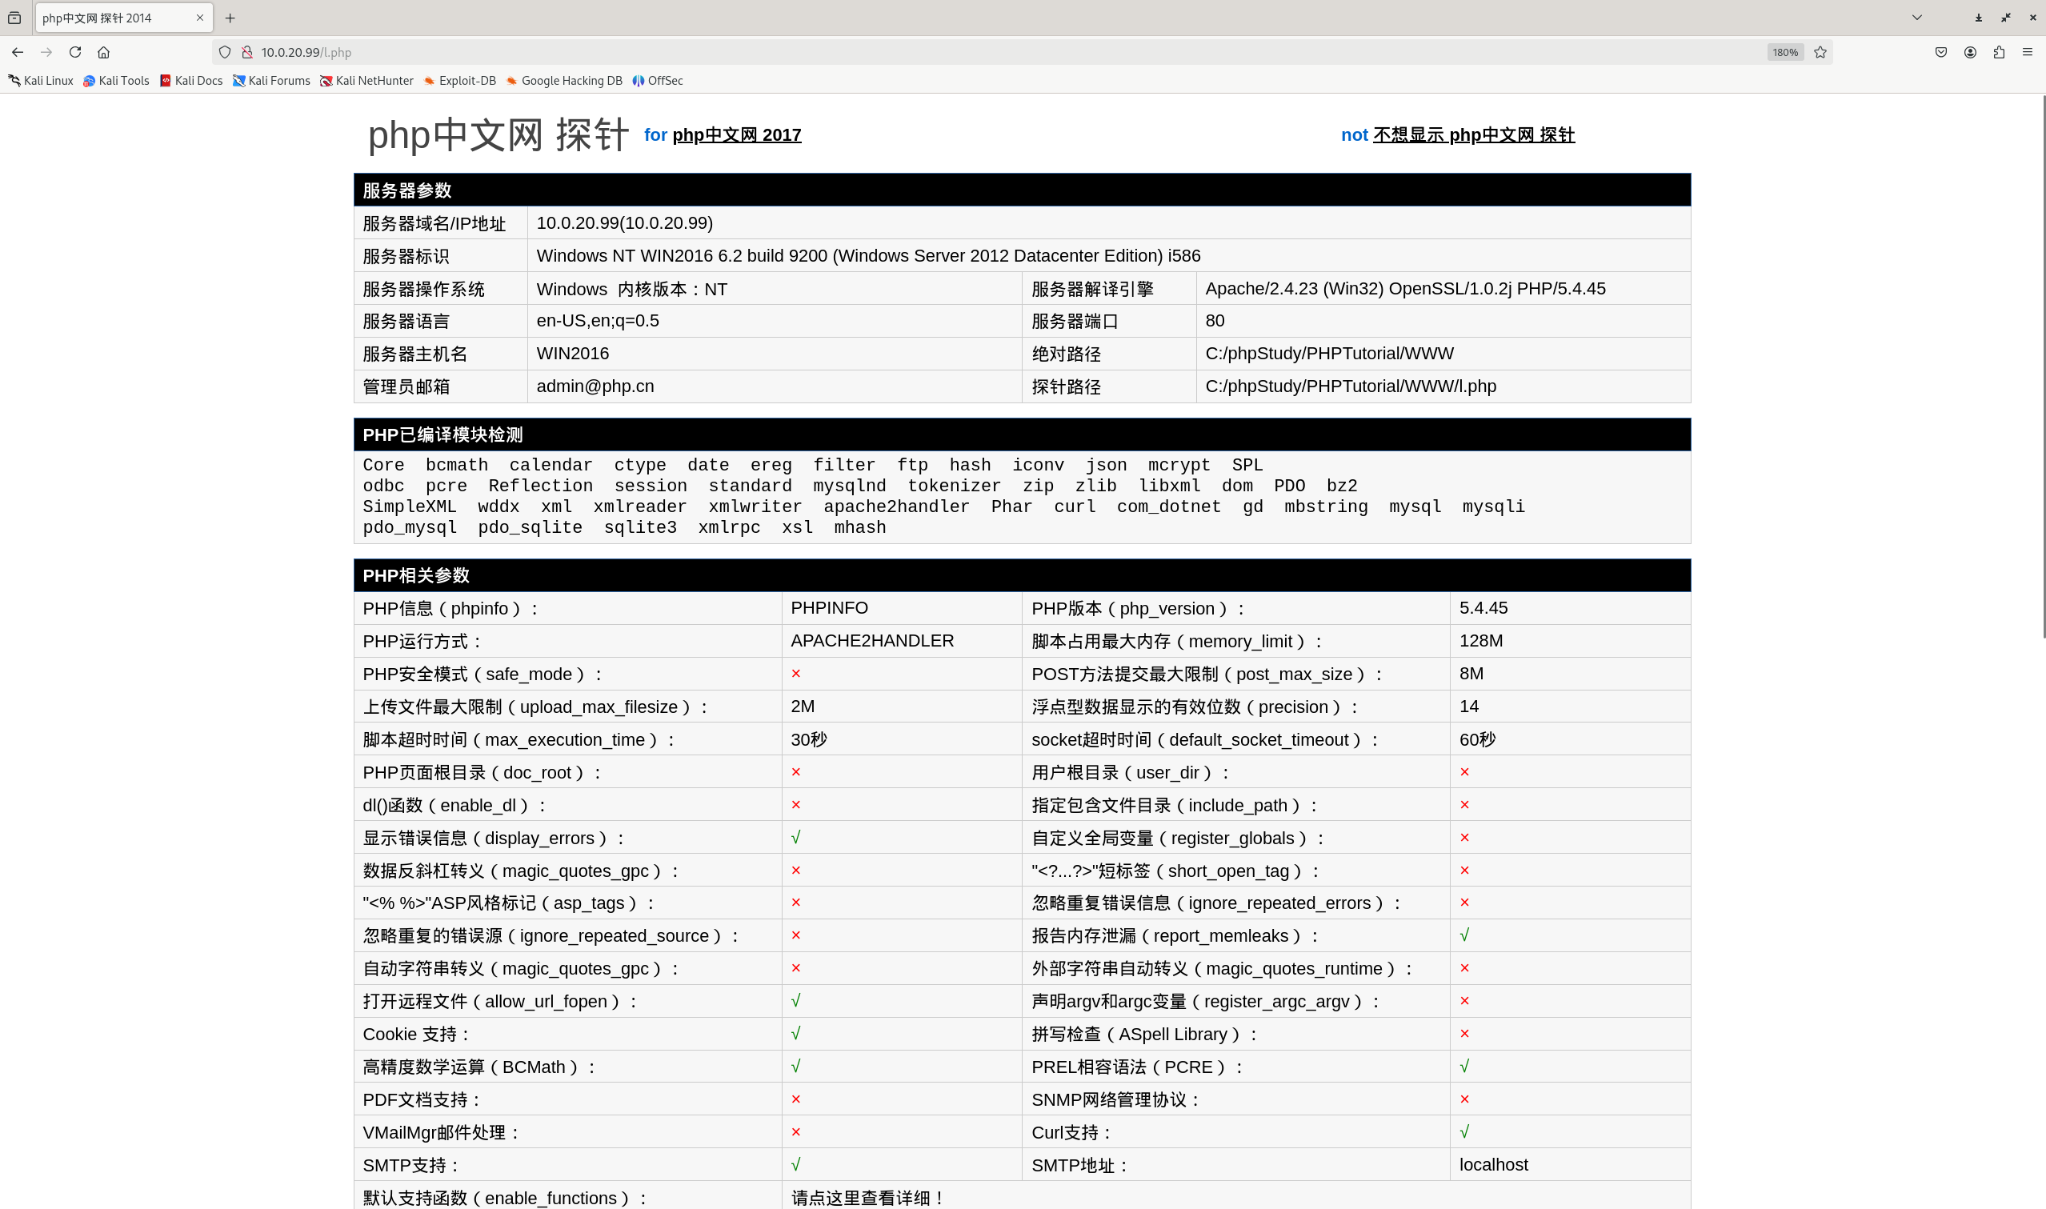Open the Google Hacking DB bookmark
Image resolution: width=2046 pixels, height=1209 pixels.
click(564, 81)
